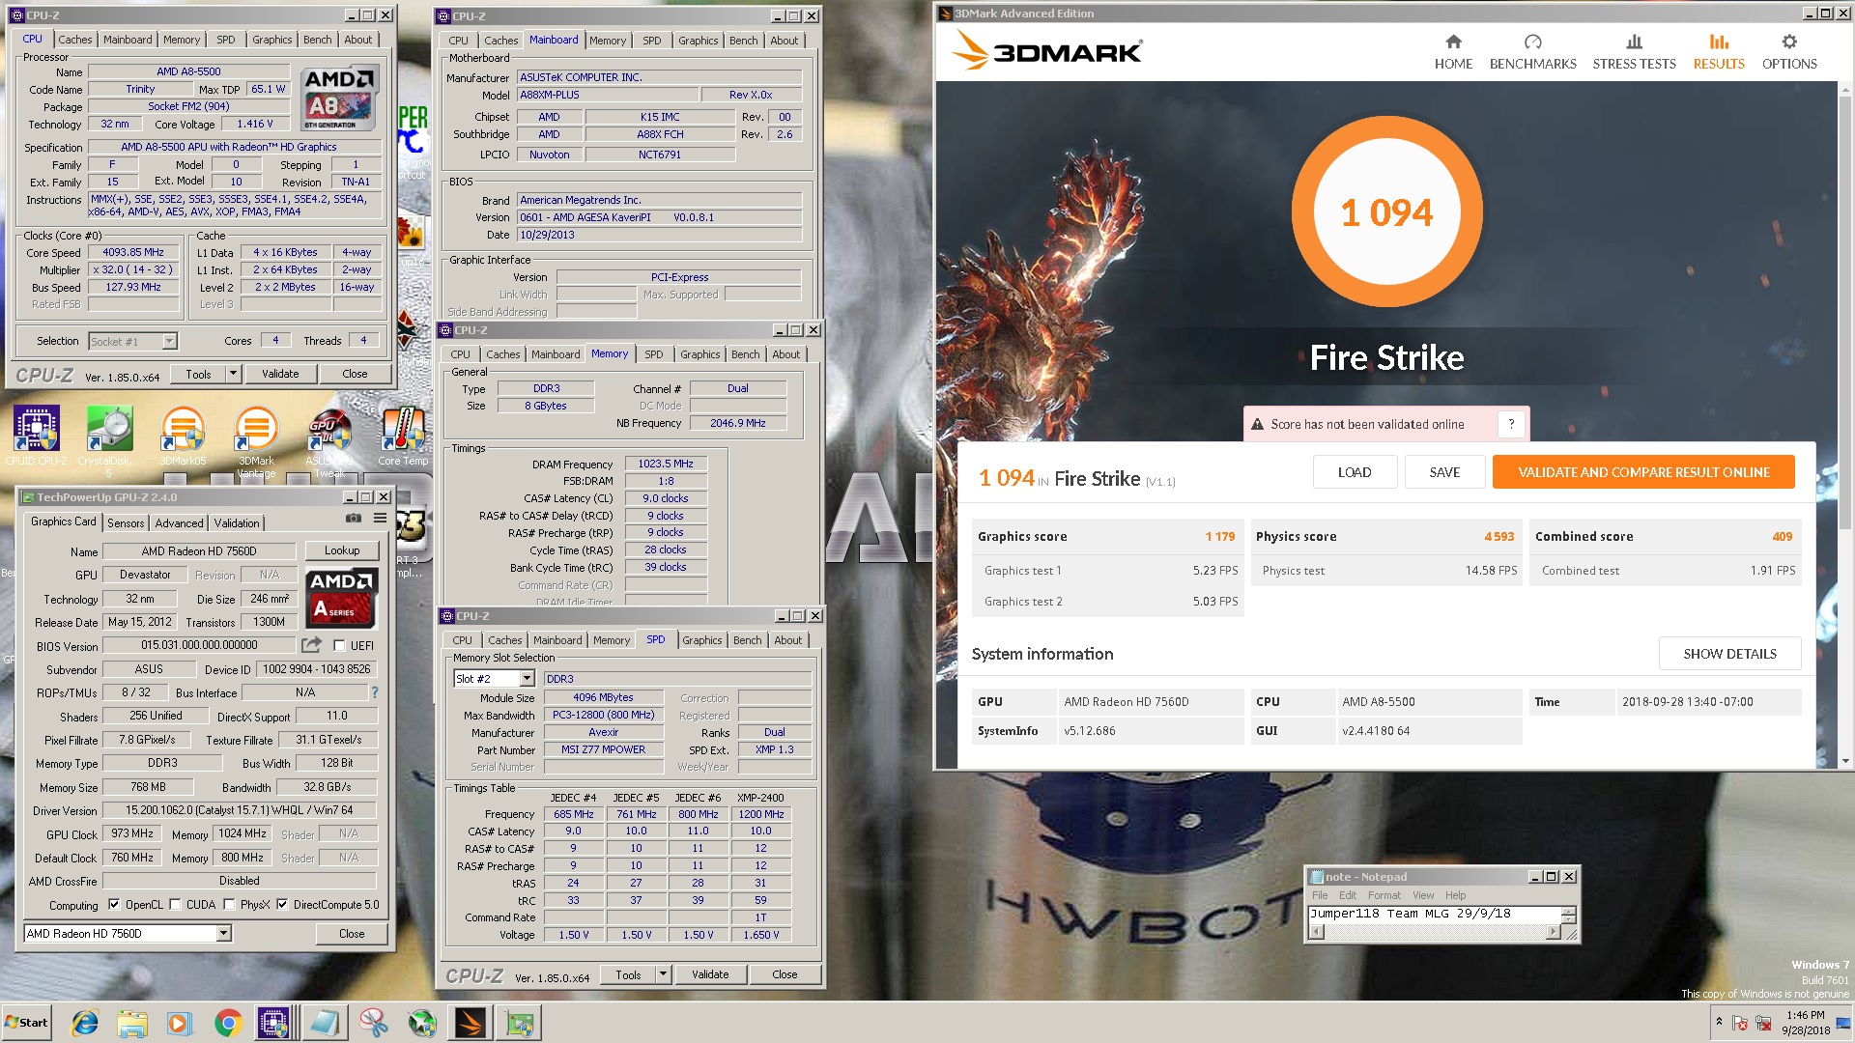
Task: Click SHOW DETAILS for System information
Action: pyautogui.click(x=1729, y=654)
